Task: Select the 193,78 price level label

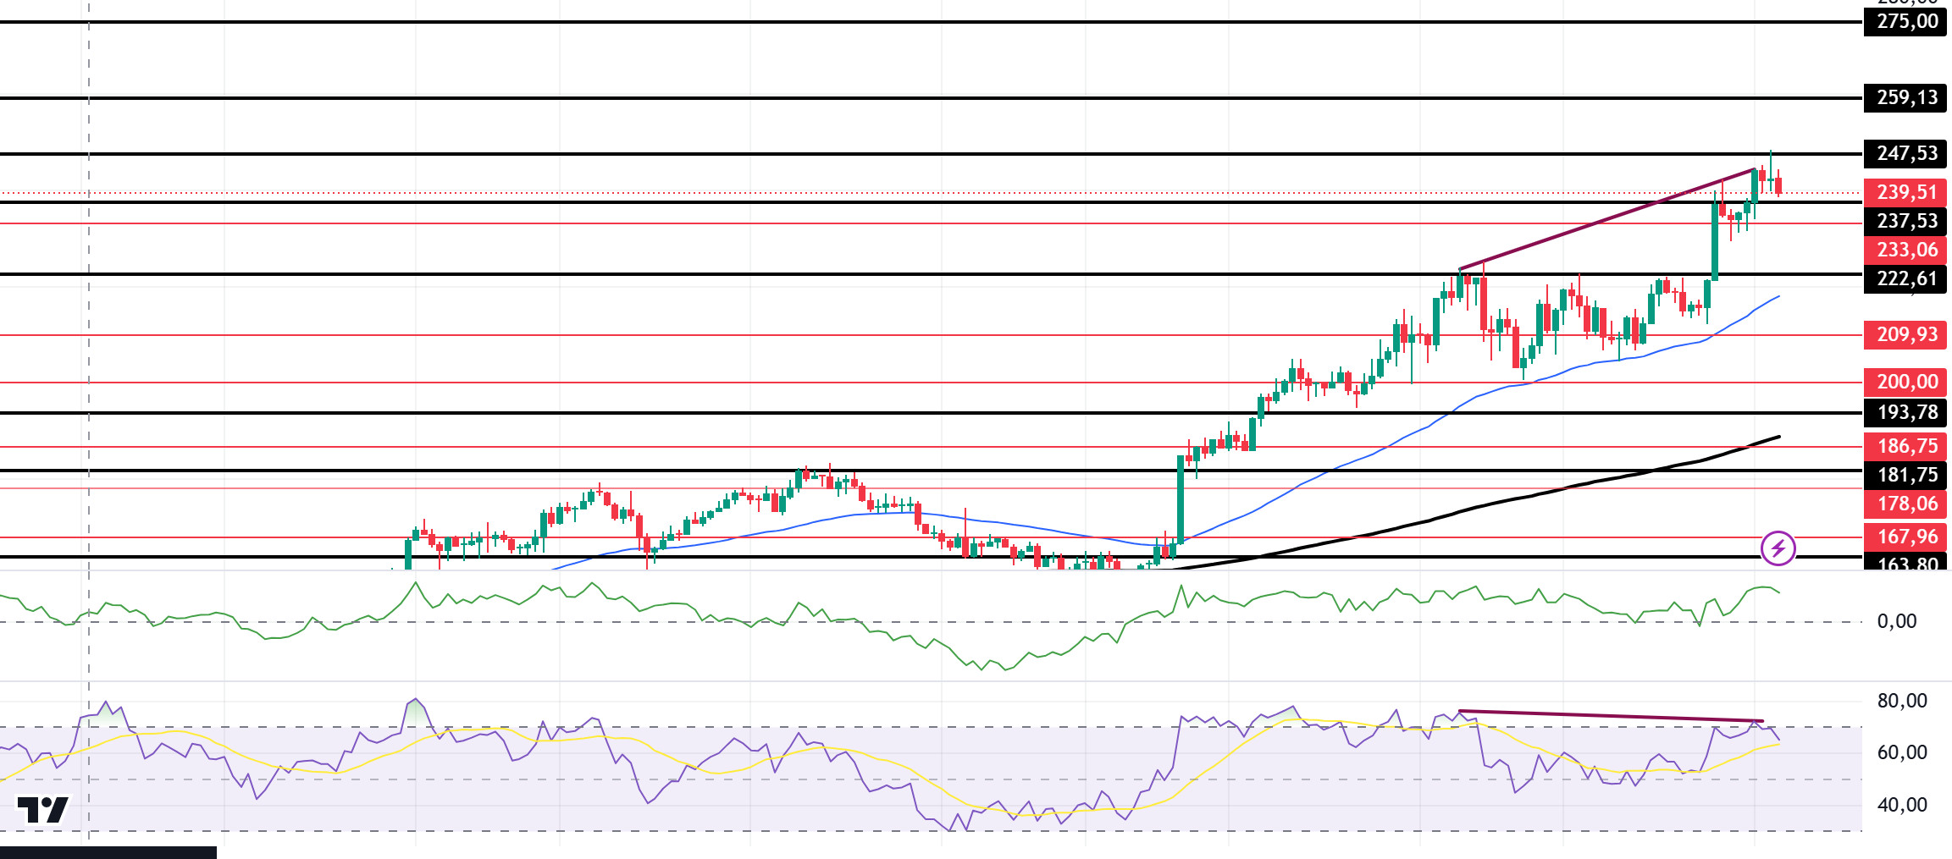Action: click(1905, 413)
